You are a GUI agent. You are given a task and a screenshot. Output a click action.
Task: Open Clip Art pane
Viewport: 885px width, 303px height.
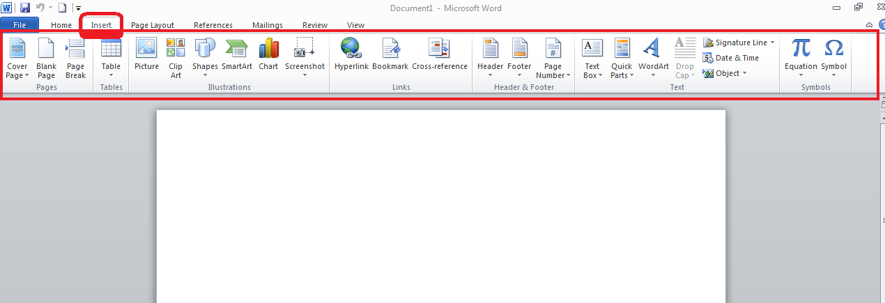[176, 58]
